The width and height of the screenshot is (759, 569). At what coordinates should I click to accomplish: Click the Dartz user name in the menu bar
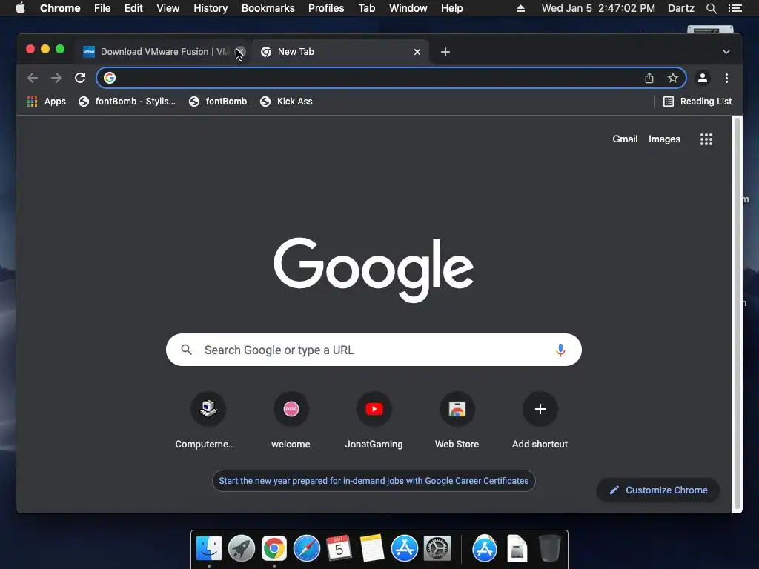pyautogui.click(x=680, y=8)
